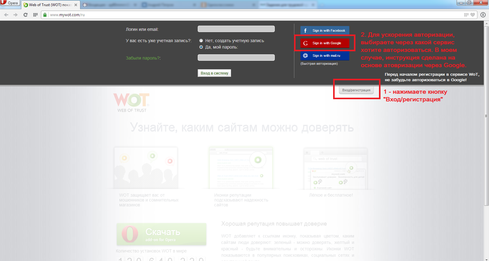Click the password input field
489x261 pixels.
click(x=236, y=57)
